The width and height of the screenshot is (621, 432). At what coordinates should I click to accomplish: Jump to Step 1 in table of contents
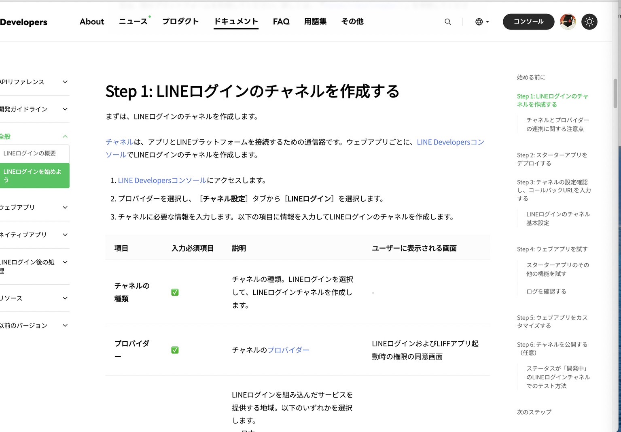552,100
